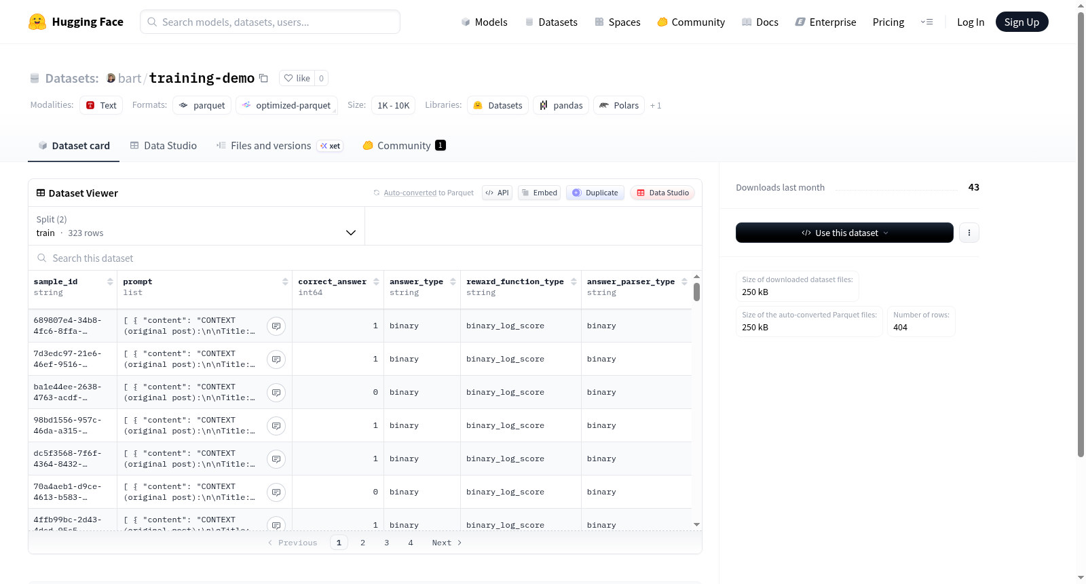1086x584 pixels.
Task: Go to page 4 of the dataset
Action: pos(411,543)
